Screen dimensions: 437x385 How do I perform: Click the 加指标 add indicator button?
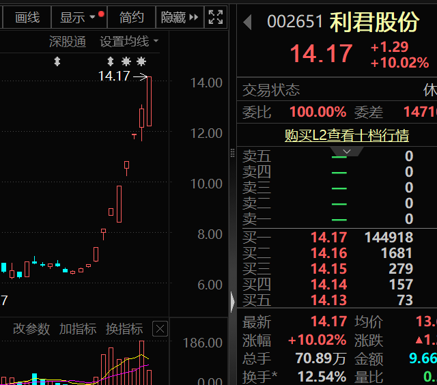(x=78, y=329)
